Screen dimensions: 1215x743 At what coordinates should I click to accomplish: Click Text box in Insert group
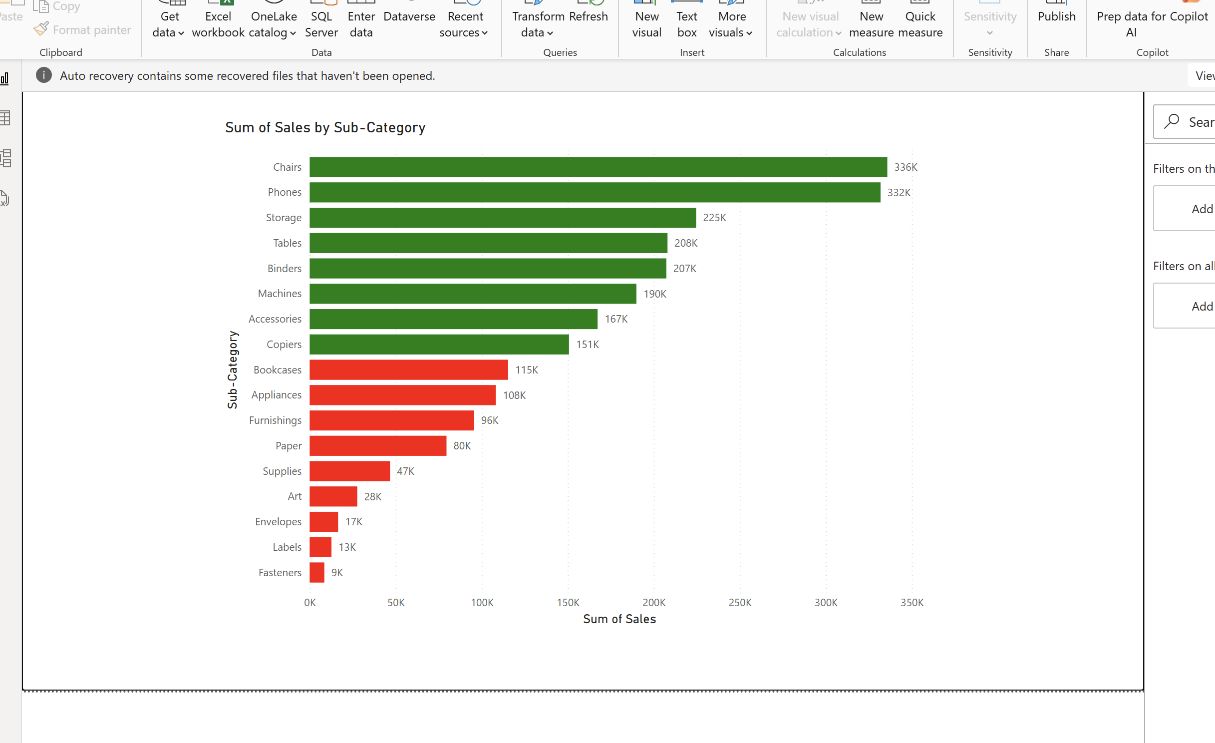tap(686, 24)
